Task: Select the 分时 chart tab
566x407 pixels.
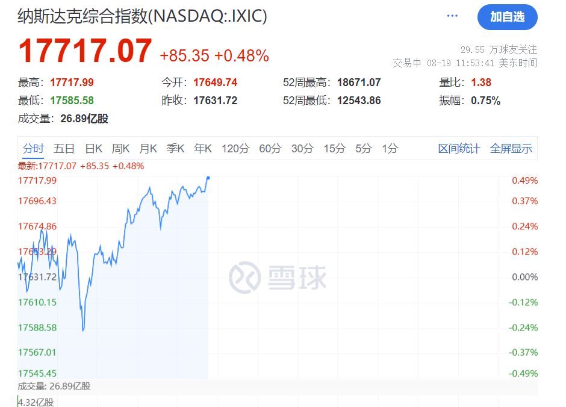Action: [x=33, y=148]
